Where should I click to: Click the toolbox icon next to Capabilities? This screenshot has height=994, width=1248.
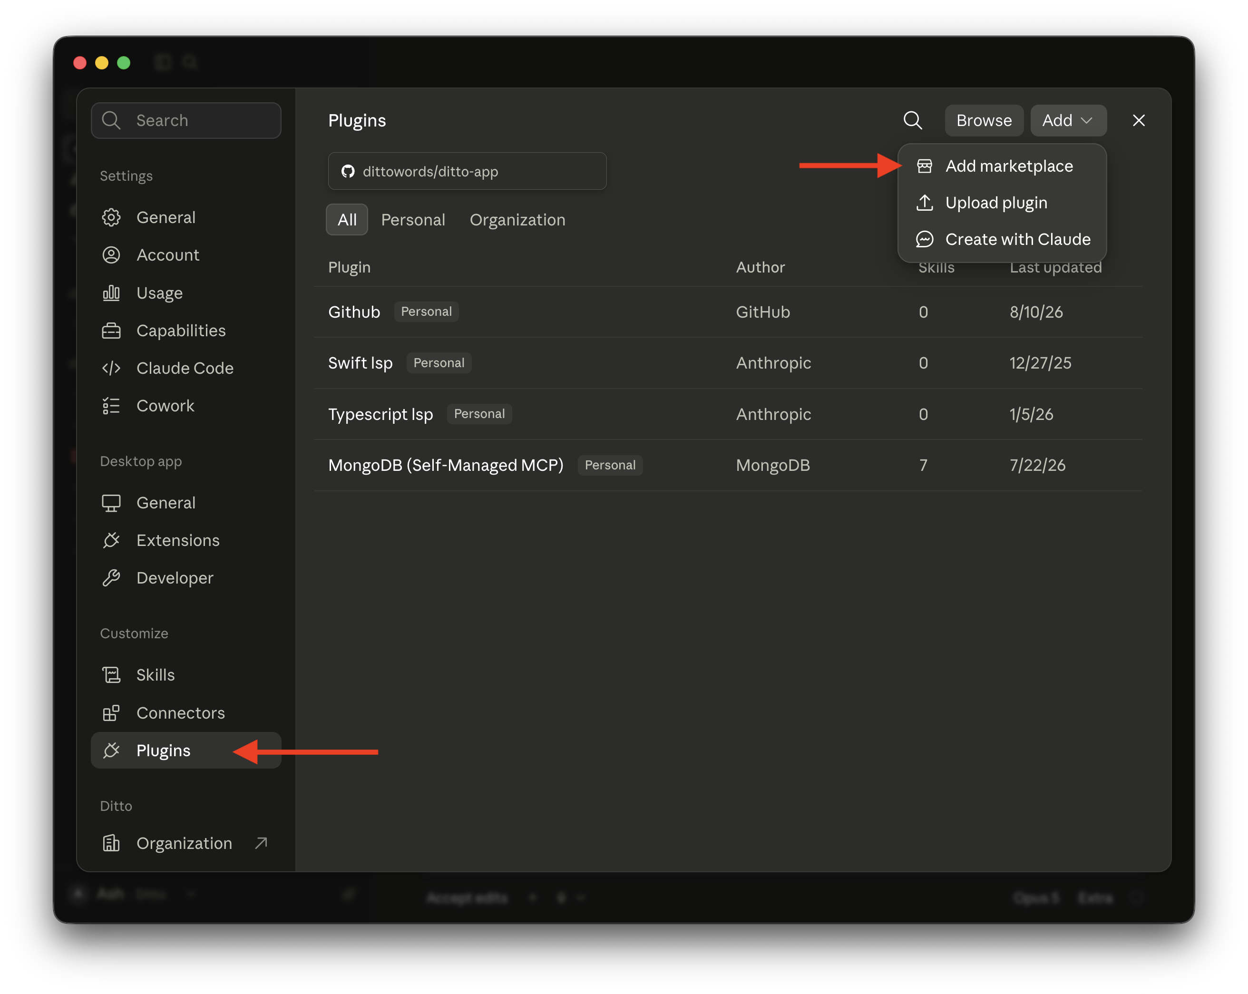point(110,331)
